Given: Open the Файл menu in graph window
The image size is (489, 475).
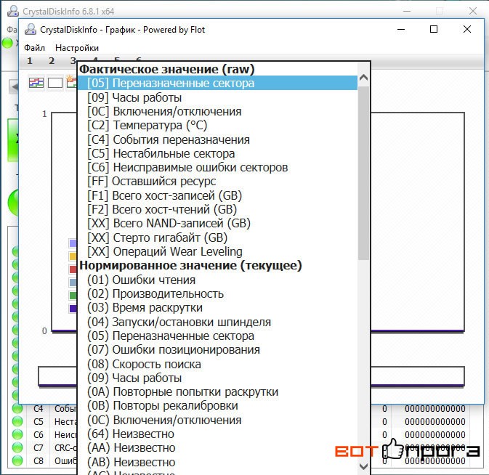Looking at the screenshot, I should 35,48.
